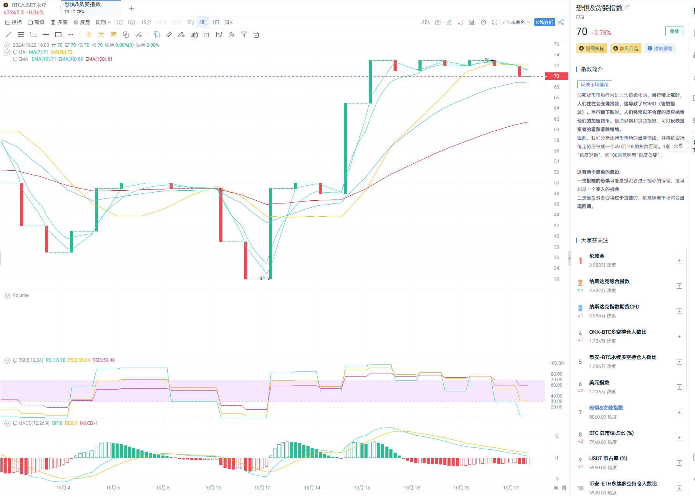Click the share icon
Image resolution: width=695 pixels, height=496 pixels.
561,22
